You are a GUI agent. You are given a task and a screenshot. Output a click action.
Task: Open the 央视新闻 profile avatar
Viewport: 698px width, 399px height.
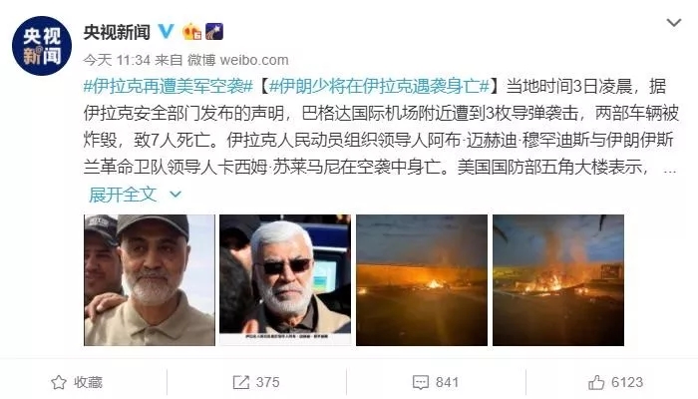pos(42,46)
